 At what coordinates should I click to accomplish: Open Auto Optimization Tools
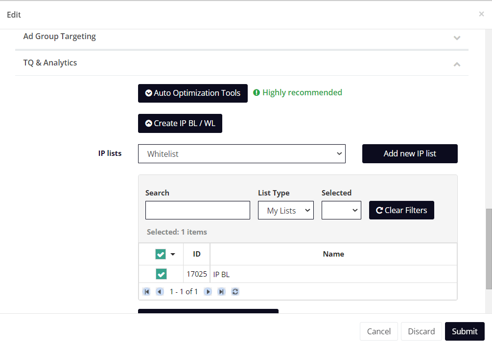(x=193, y=93)
